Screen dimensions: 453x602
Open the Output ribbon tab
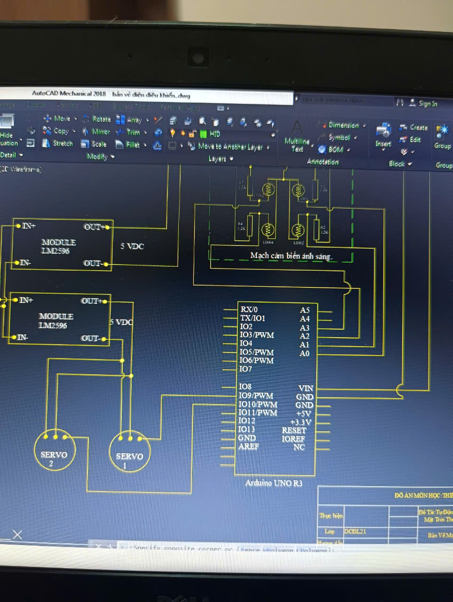(x=36, y=105)
